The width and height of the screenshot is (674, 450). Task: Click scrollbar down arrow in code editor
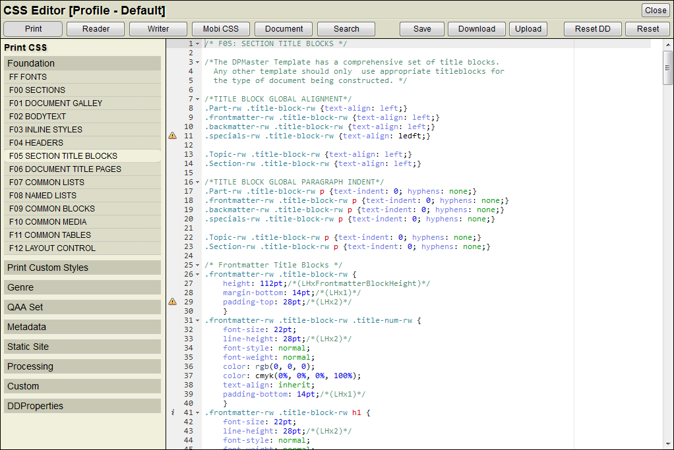click(x=667, y=444)
